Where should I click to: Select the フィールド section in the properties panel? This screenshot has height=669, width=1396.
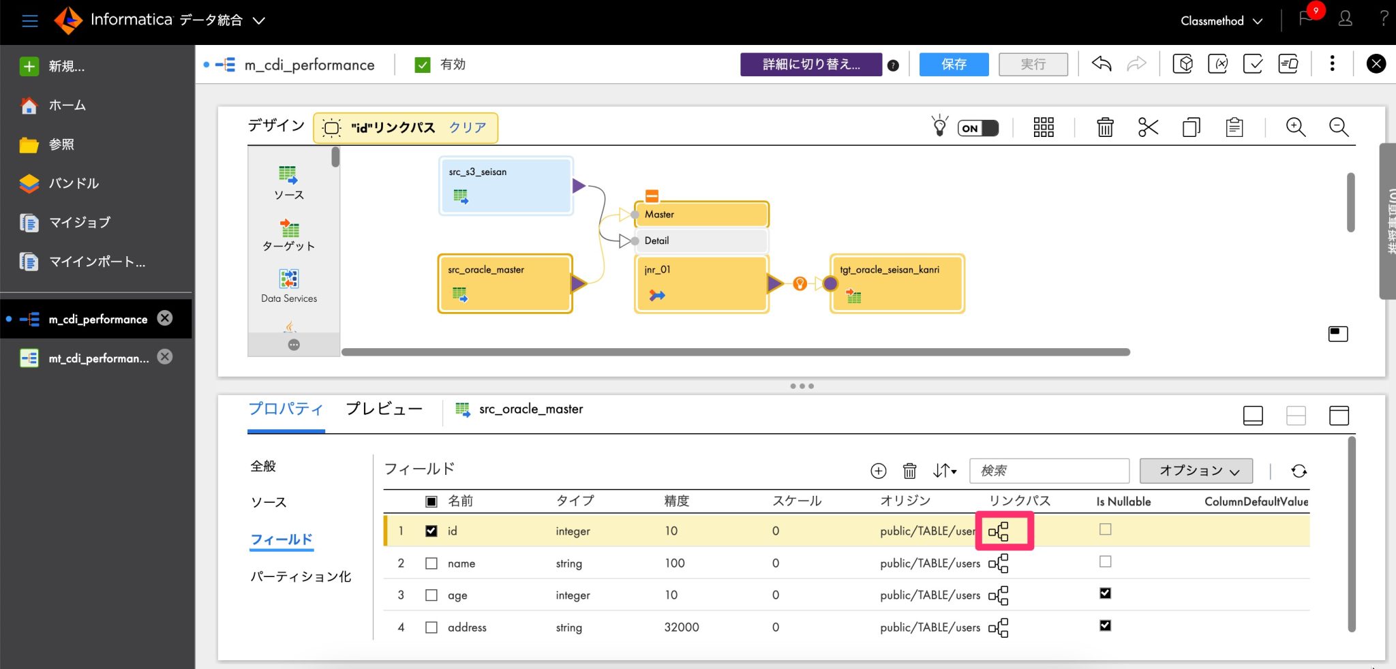(282, 539)
